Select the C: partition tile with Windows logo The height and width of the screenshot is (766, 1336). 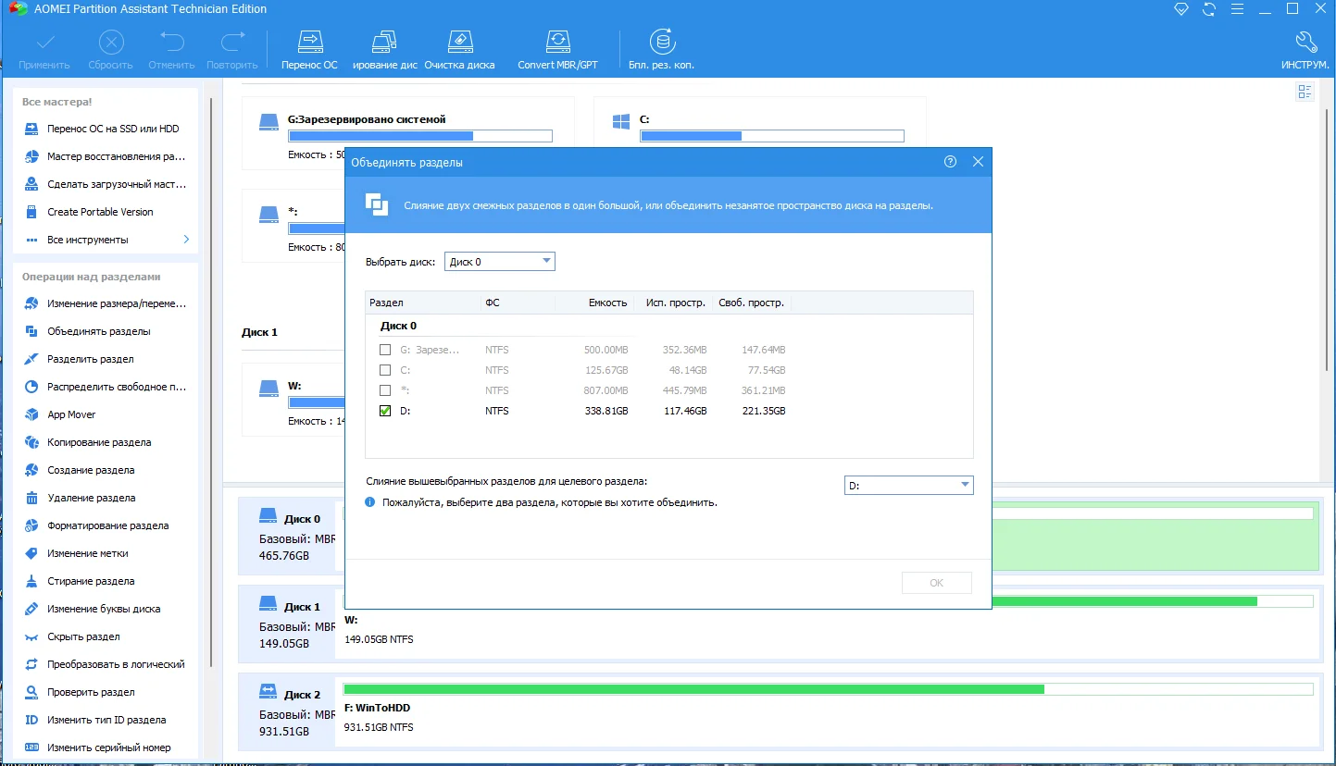point(759,133)
